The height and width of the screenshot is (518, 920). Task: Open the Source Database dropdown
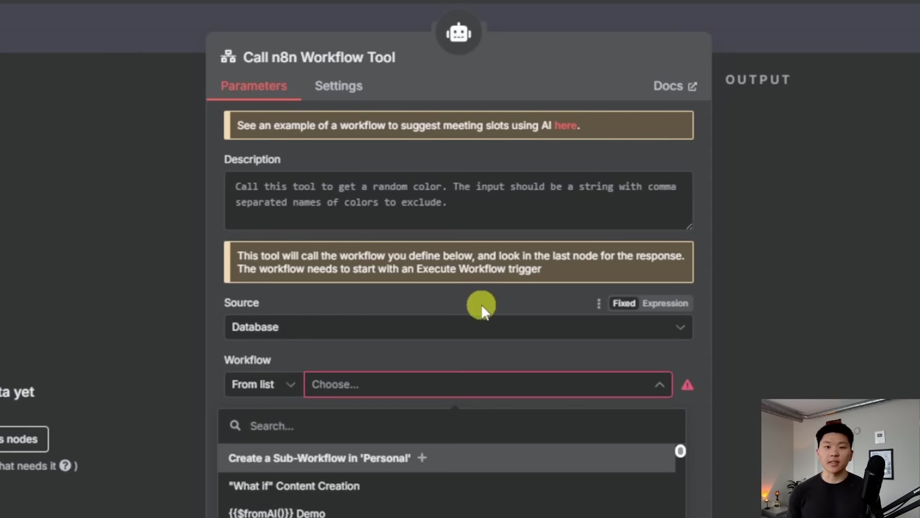point(459,328)
